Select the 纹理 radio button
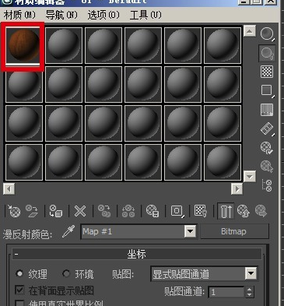Screen dimensions: 284x306 coord(19,274)
